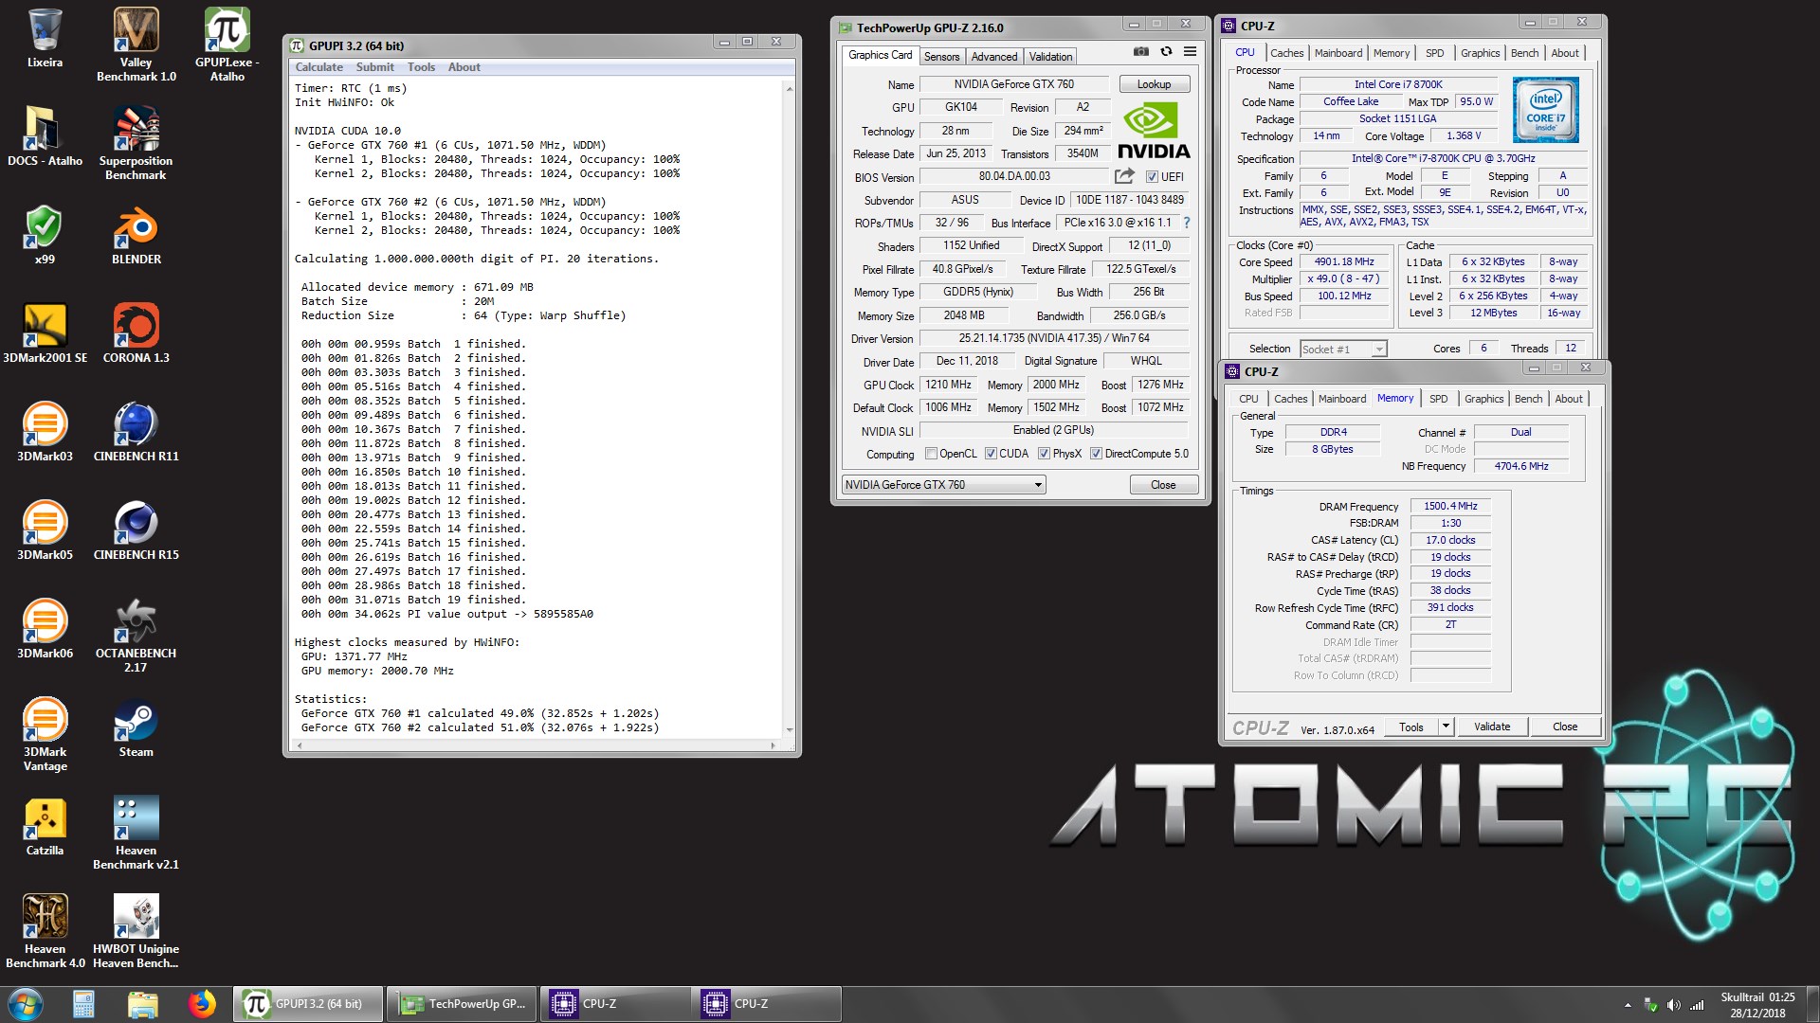Open 3DMark06 desktop icon
This screenshot has height=1023, width=1820.
point(45,629)
